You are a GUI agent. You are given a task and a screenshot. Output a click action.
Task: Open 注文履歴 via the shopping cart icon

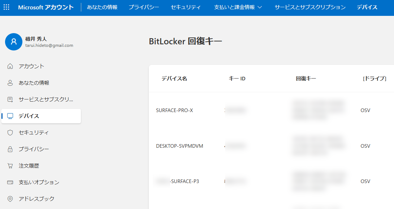click(10, 165)
